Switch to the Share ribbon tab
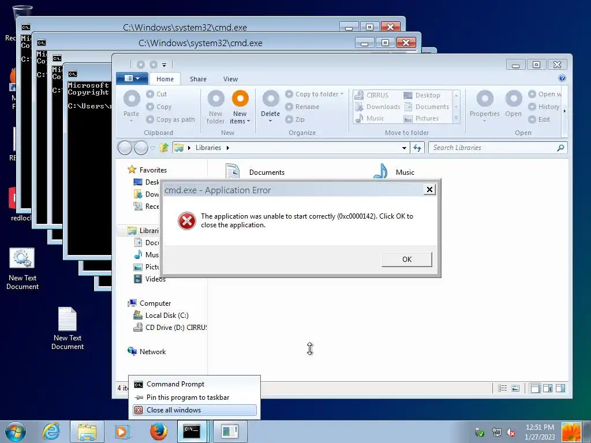The height and width of the screenshot is (443, 591). point(199,79)
